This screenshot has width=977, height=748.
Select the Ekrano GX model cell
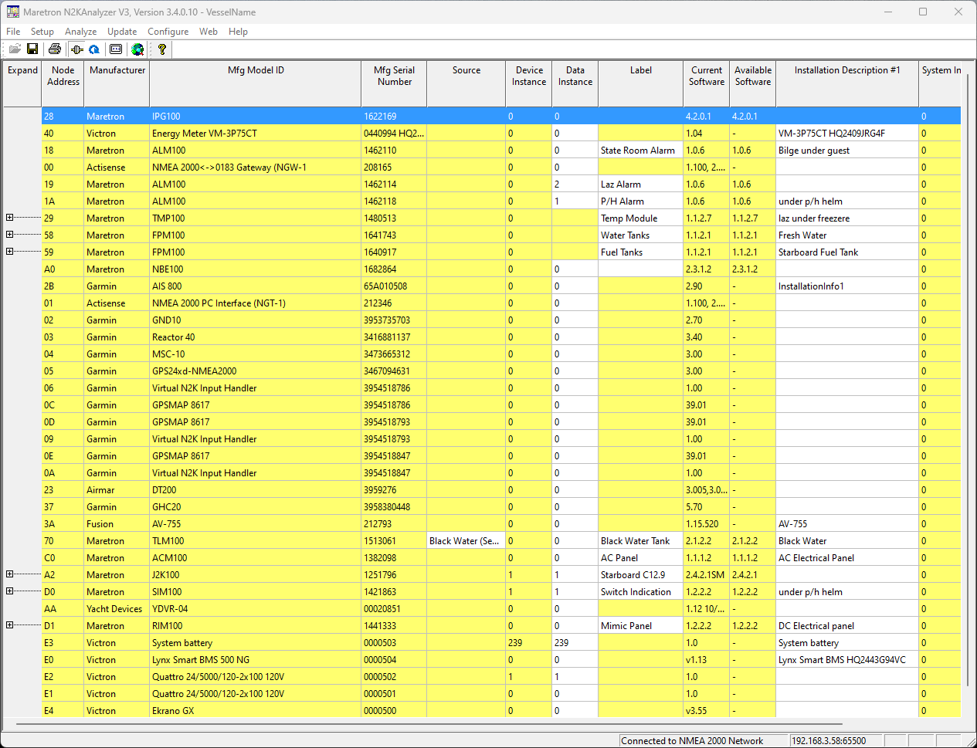tap(256, 711)
